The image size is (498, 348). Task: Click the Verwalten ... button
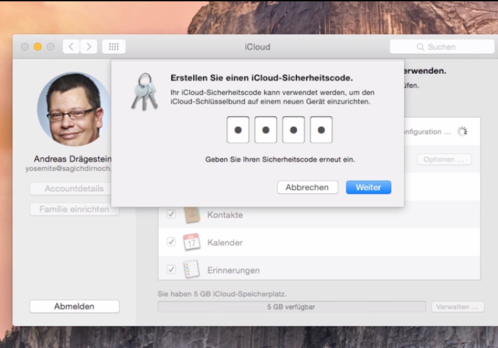(x=458, y=307)
